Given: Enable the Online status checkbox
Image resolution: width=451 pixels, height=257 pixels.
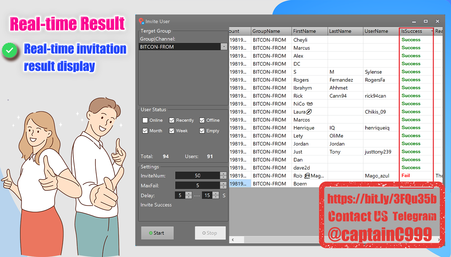Looking at the screenshot, I should pyautogui.click(x=145, y=120).
